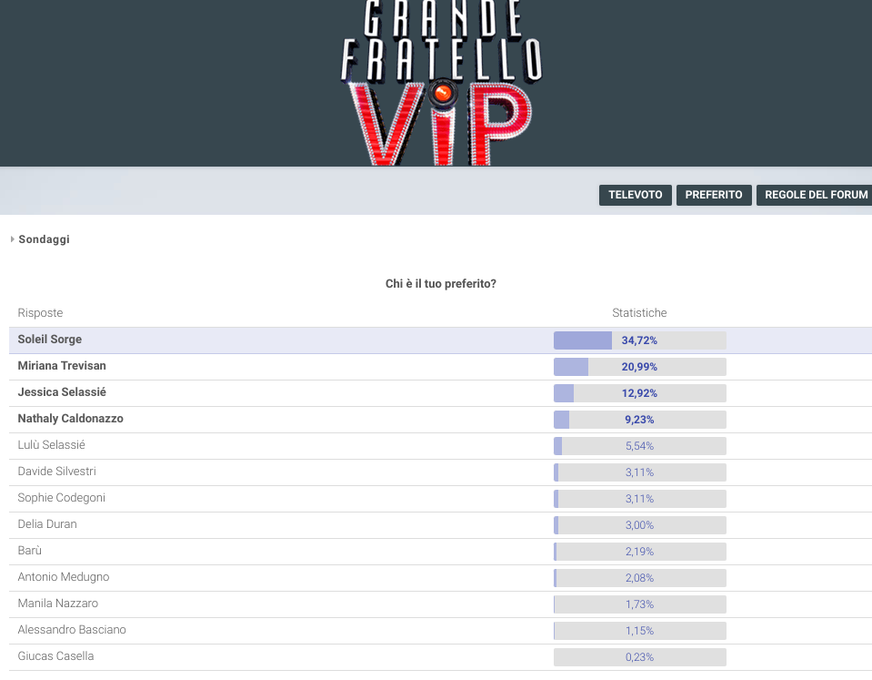Click Antonio Medugno poll entry
Screen dimensions: 872x680
[x=63, y=577]
